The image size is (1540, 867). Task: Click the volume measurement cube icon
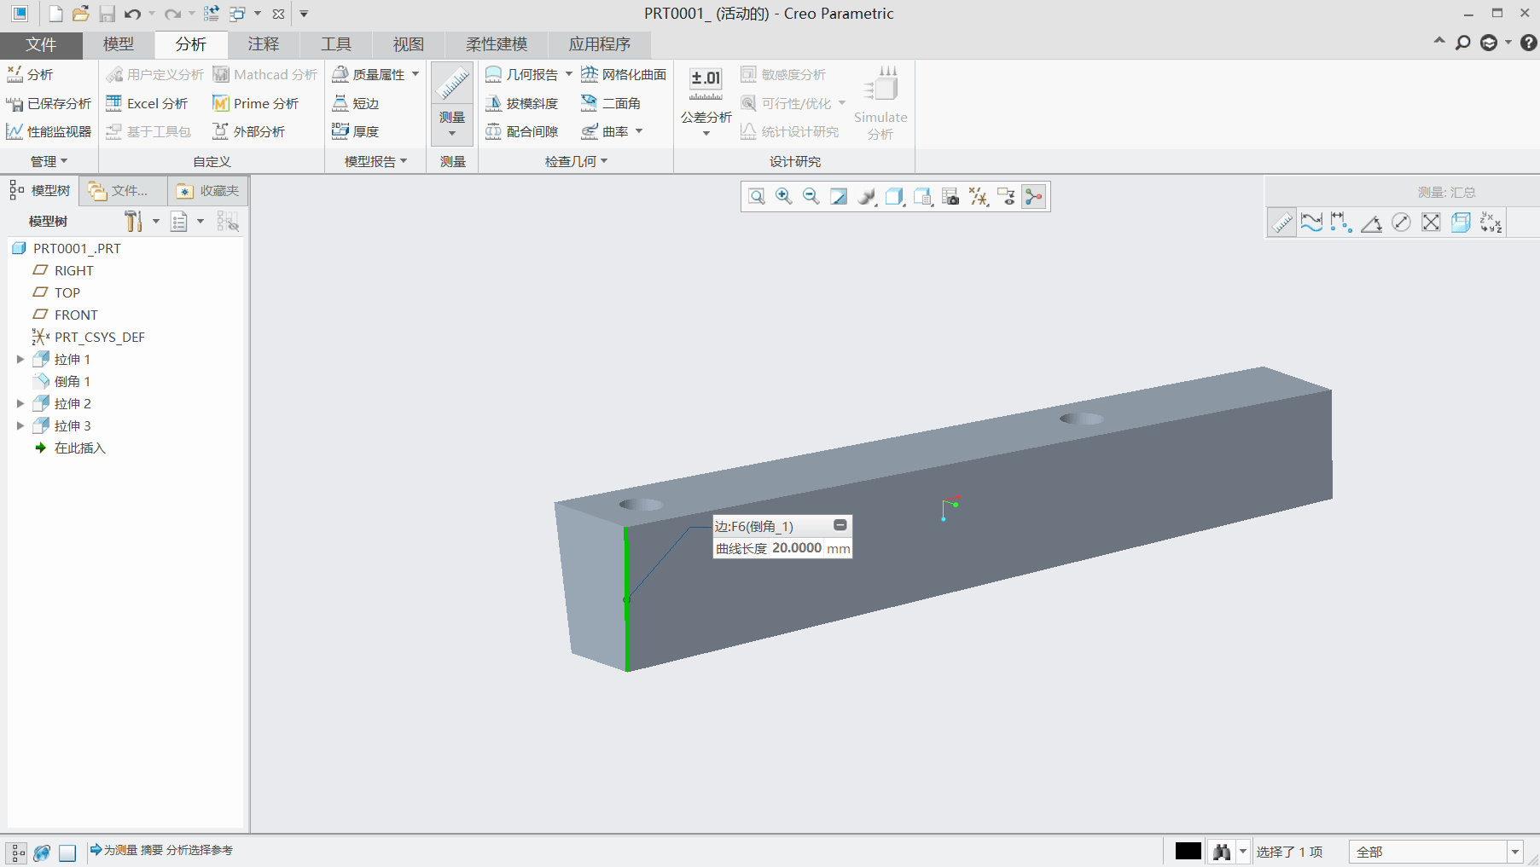(1461, 223)
